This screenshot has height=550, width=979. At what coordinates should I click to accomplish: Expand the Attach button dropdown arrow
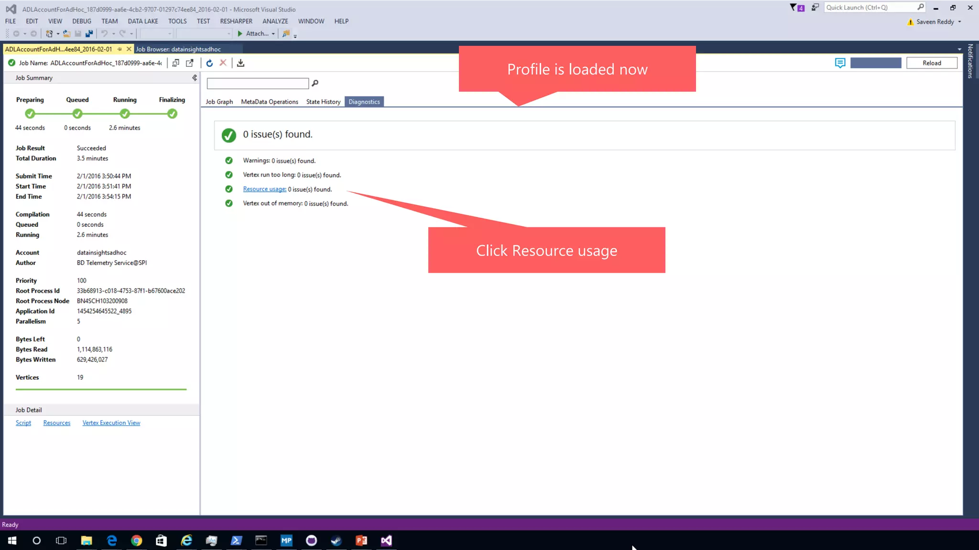point(273,34)
